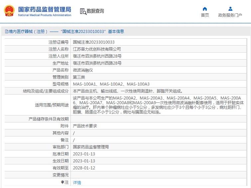
Task: Click 注册人住所 address value
Action: pyautogui.click(x=97, y=56)
